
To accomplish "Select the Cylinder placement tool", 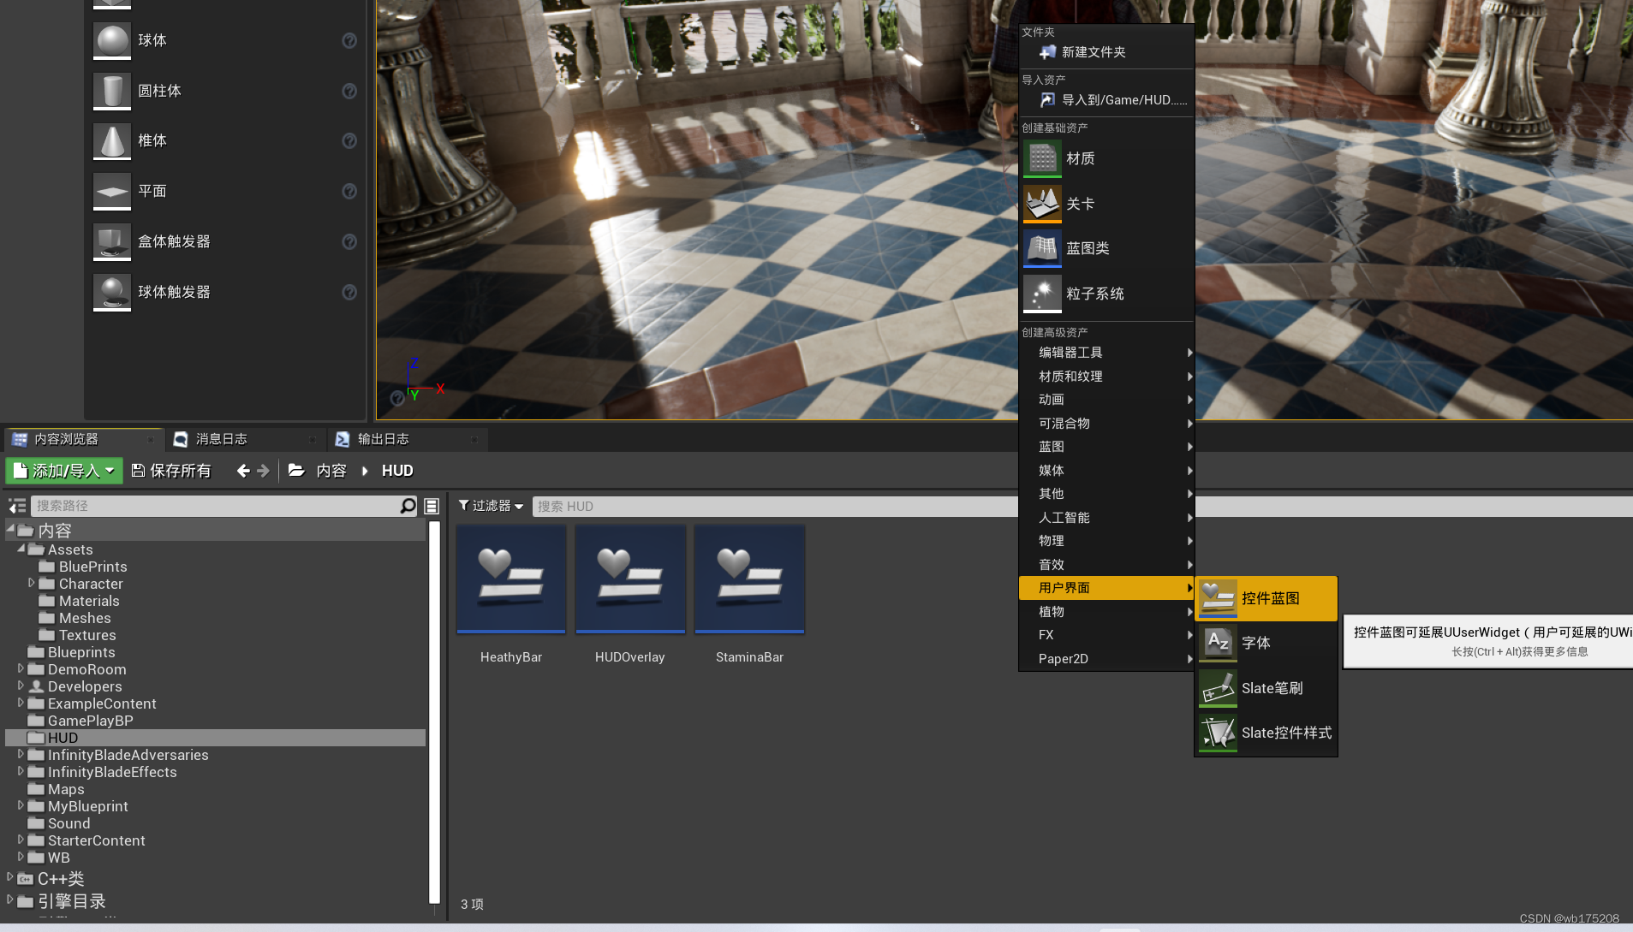I will point(159,90).
